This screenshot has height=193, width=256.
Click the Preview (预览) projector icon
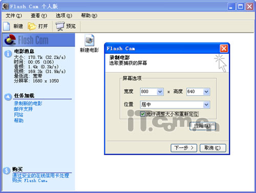pos(60,26)
